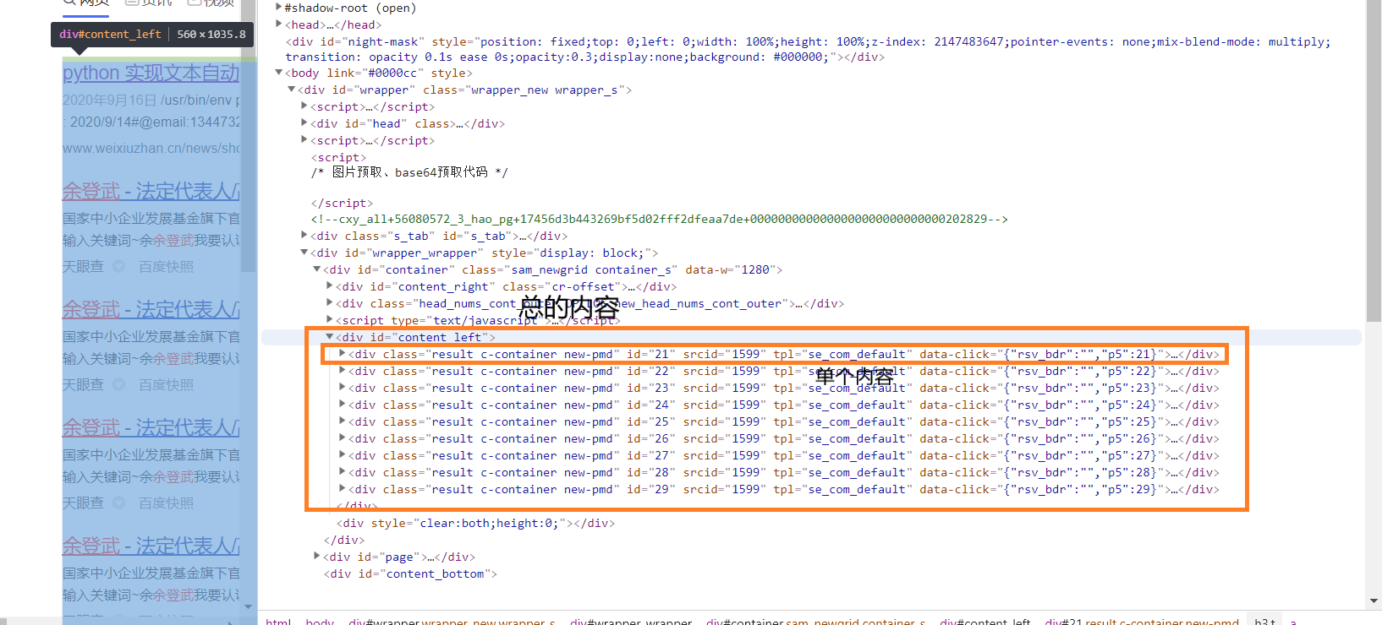Expand the collapsed head element arrow
This screenshot has width=1382, height=625.
pyautogui.click(x=278, y=24)
